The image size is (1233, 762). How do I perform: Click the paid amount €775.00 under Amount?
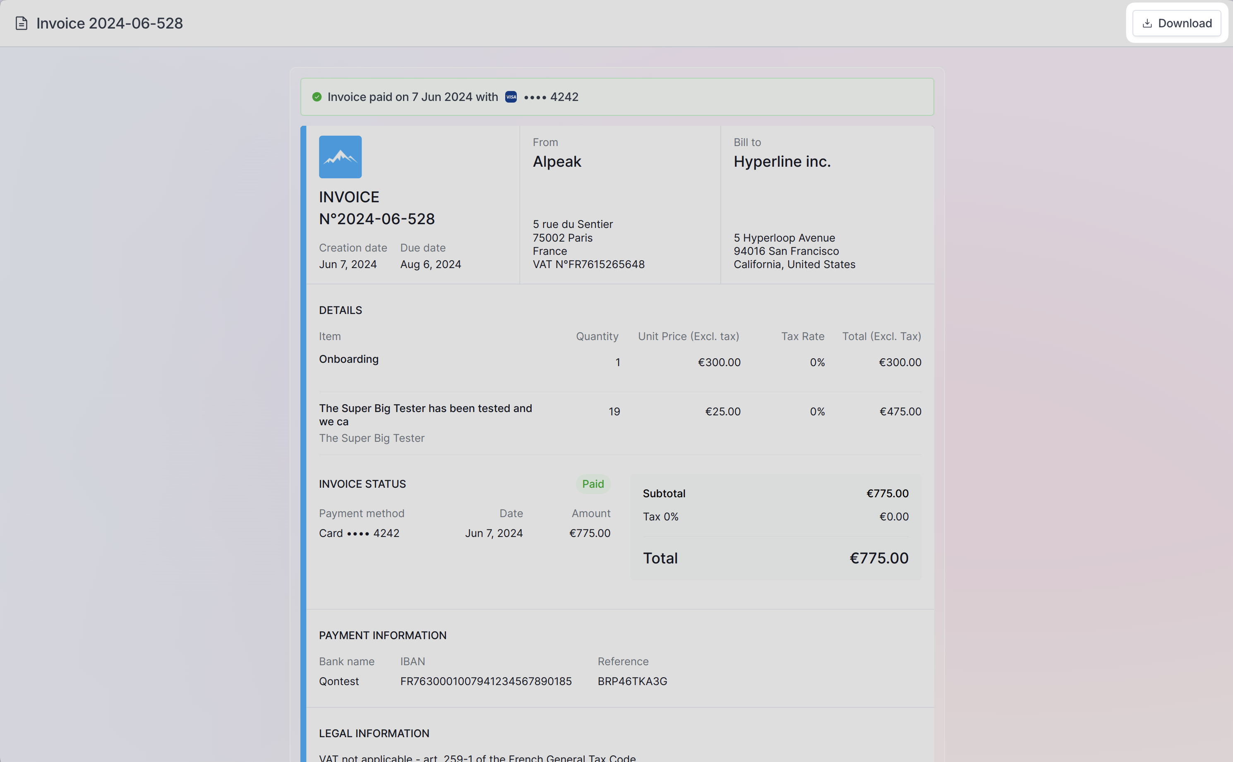tap(590, 533)
